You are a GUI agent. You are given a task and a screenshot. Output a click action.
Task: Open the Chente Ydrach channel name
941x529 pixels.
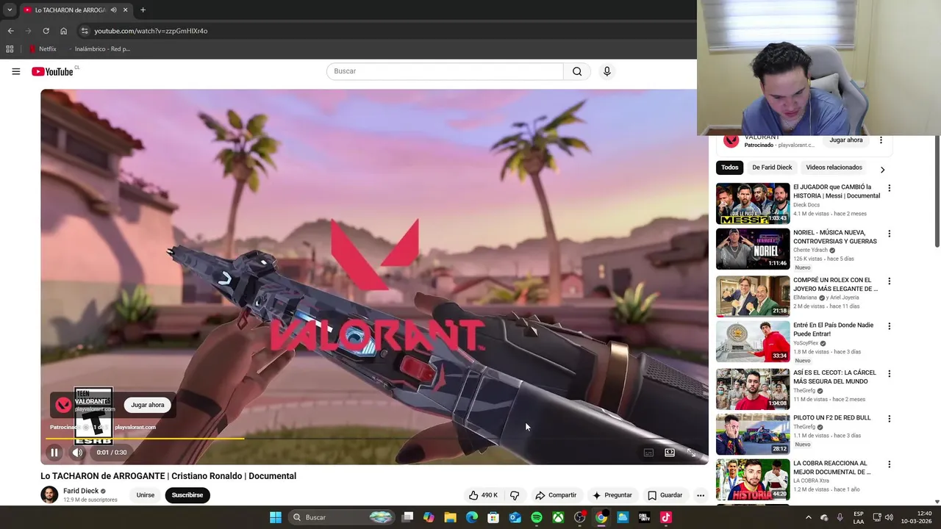(x=810, y=250)
